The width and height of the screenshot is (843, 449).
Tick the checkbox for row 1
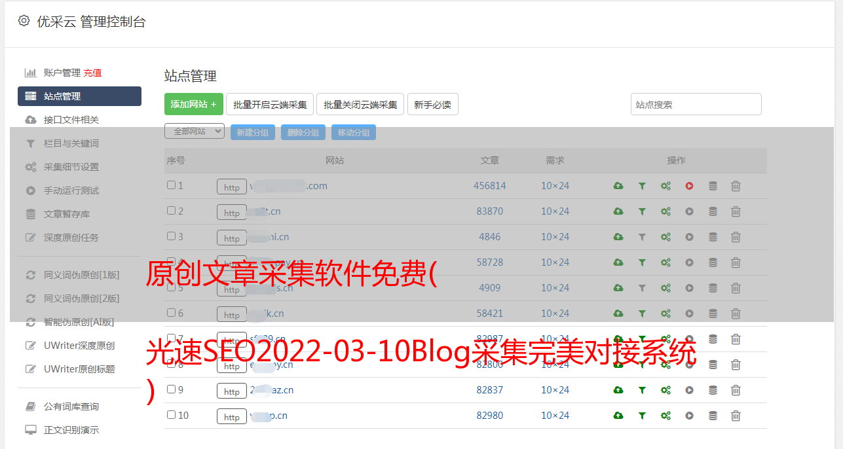[x=171, y=185]
